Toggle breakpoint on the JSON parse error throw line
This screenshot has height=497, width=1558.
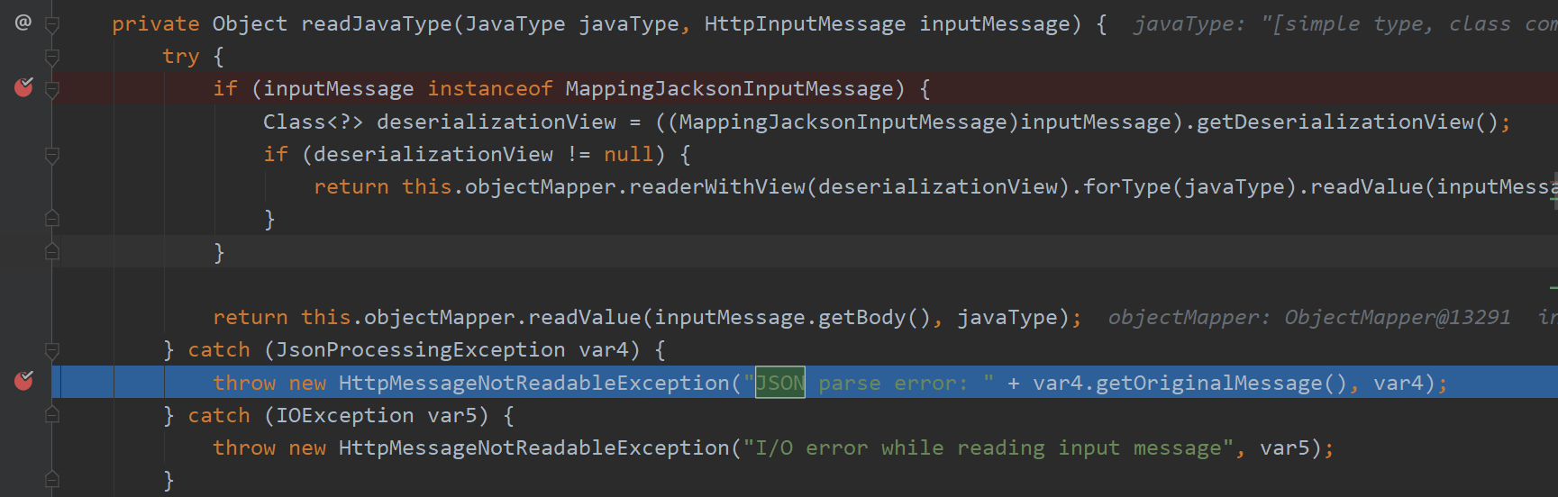pos(23,381)
